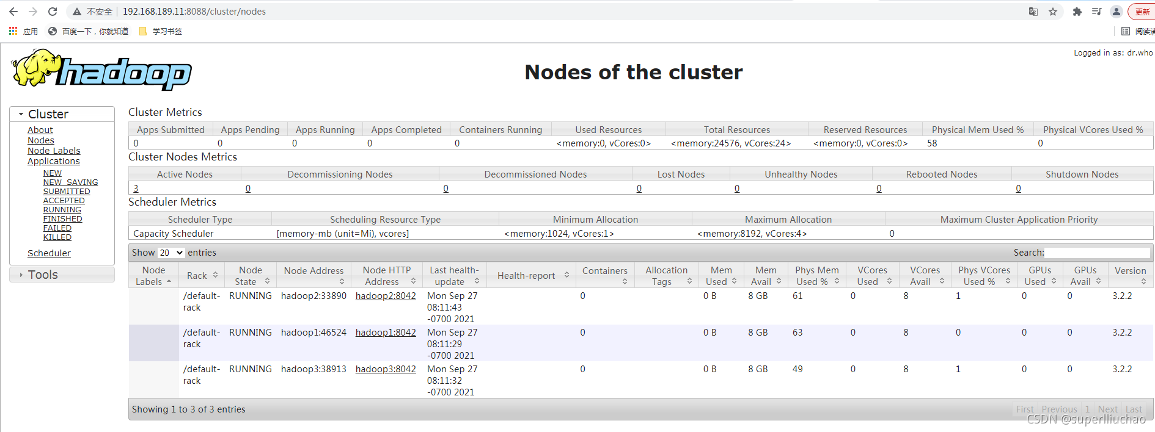Show NEW_SAVING applications
Image resolution: width=1155 pixels, height=432 pixels.
click(x=71, y=182)
